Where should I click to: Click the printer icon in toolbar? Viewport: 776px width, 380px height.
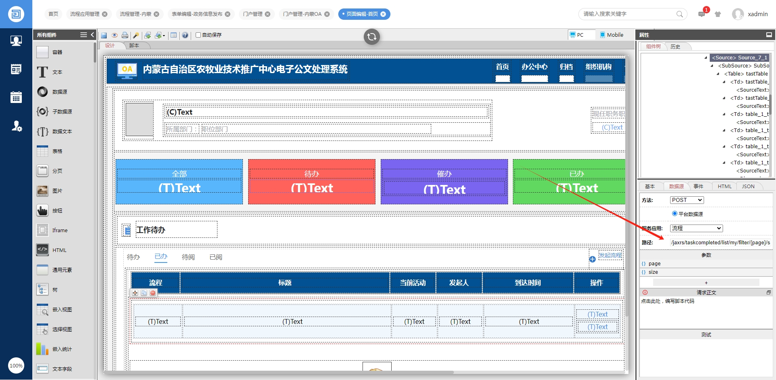click(125, 36)
